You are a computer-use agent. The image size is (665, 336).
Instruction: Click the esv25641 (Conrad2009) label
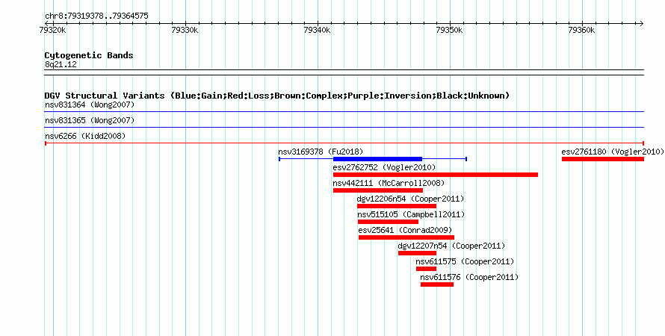coord(405,230)
